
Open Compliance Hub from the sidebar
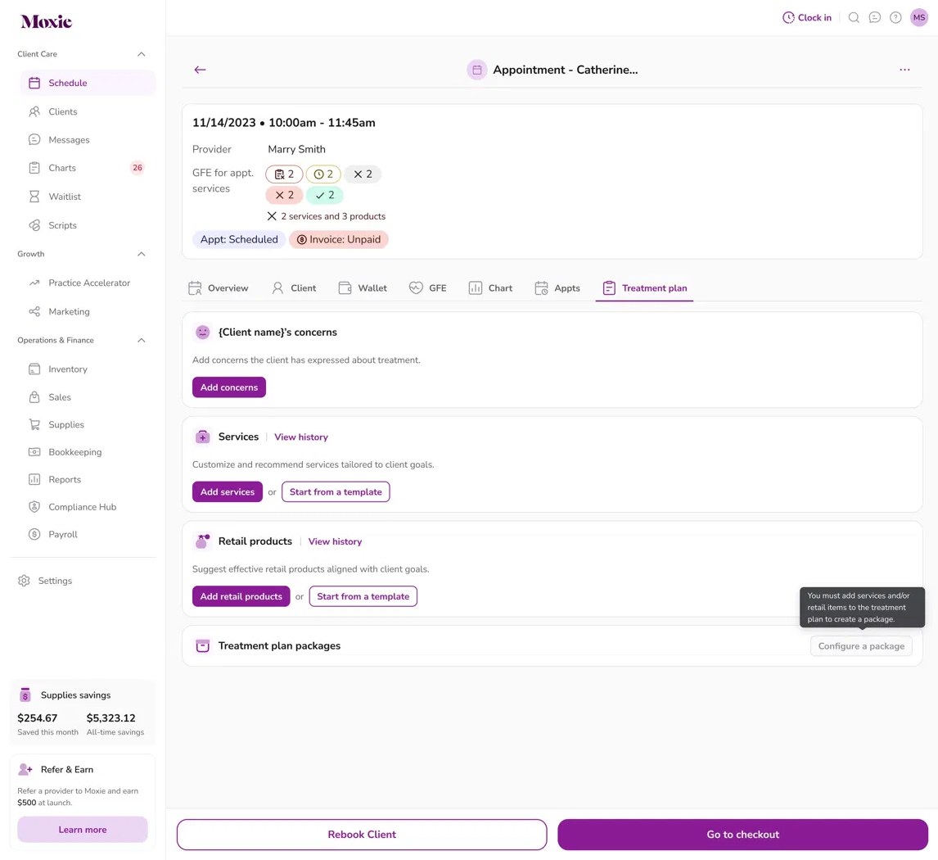pyautogui.click(x=82, y=507)
